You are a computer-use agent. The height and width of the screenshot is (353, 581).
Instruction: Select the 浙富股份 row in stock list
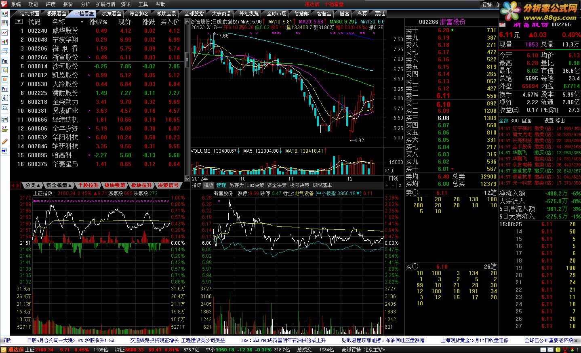pyautogui.click(x=97, y=57)
